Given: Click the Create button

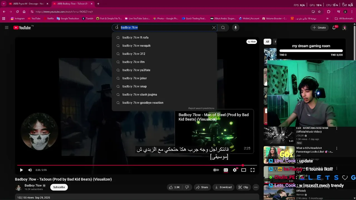Looking at the screenshot, I should point(319,27).
